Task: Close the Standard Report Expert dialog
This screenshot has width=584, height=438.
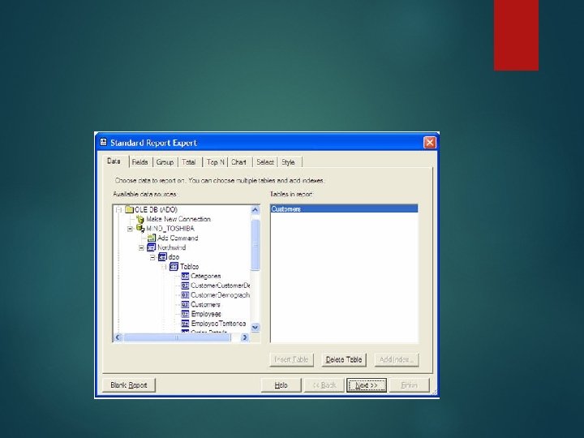Action: tap(430, 143)
